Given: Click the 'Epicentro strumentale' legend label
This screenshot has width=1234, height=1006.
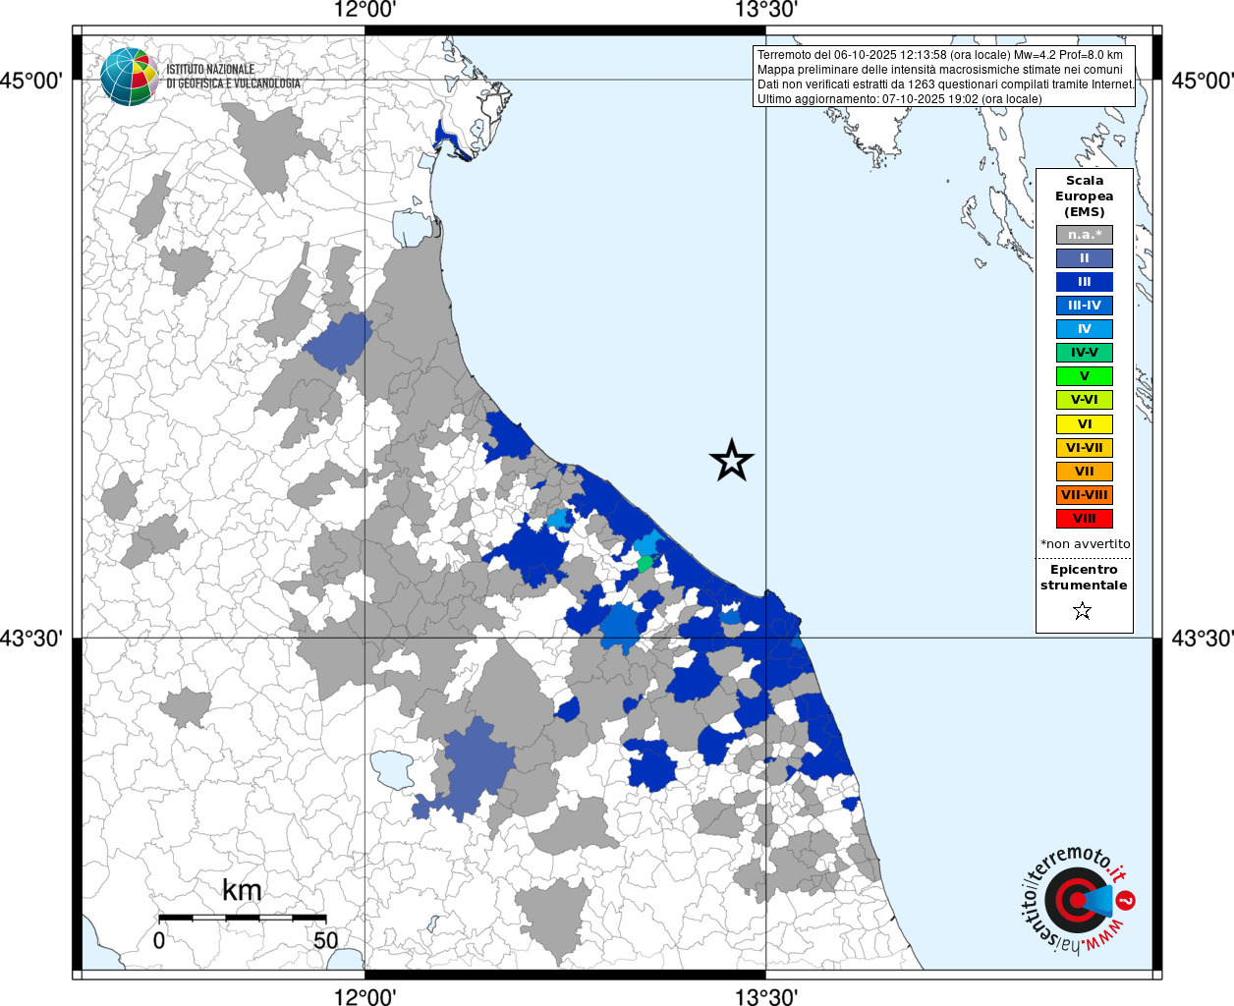Looking at the screenshot, I should tap(1084, 577).
